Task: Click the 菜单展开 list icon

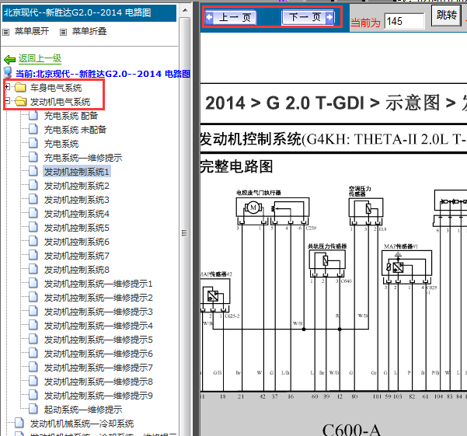Action: (x=6, y=32)
